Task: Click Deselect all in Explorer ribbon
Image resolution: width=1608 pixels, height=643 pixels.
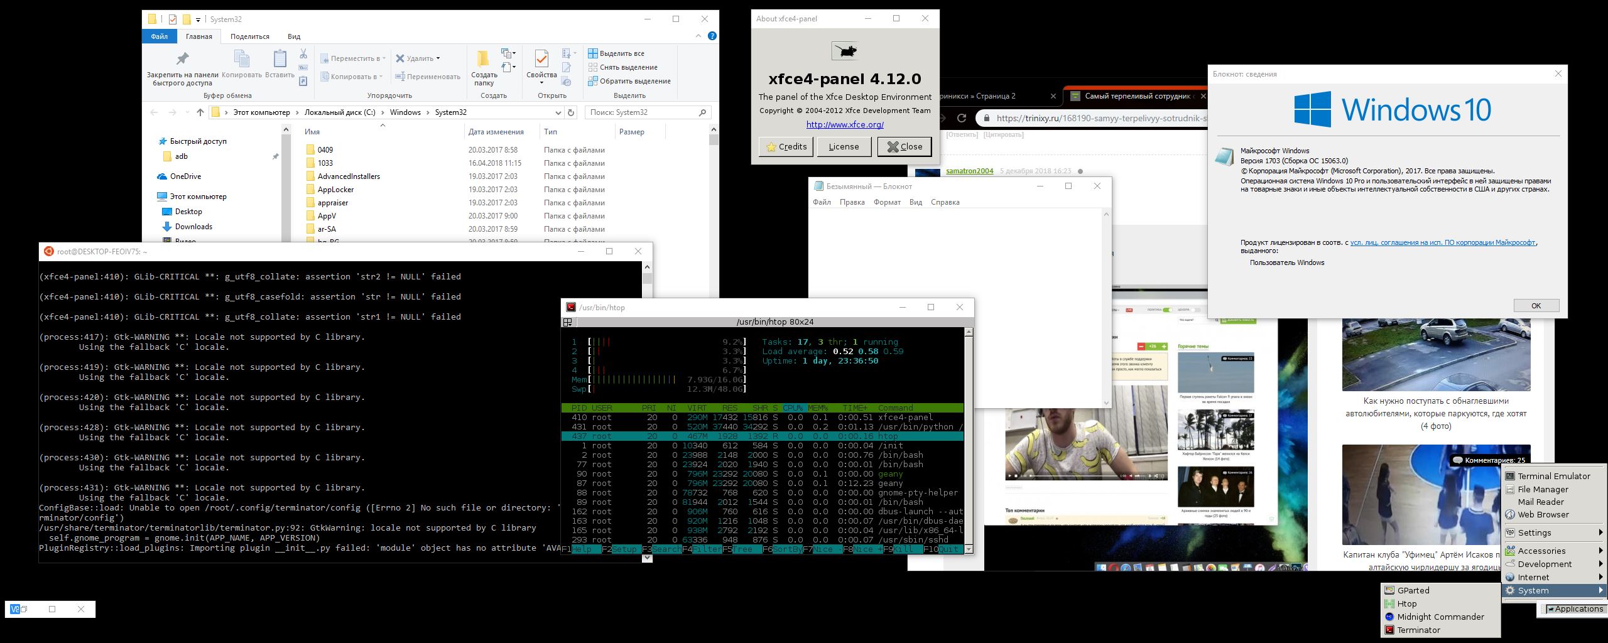Action: 623,67
